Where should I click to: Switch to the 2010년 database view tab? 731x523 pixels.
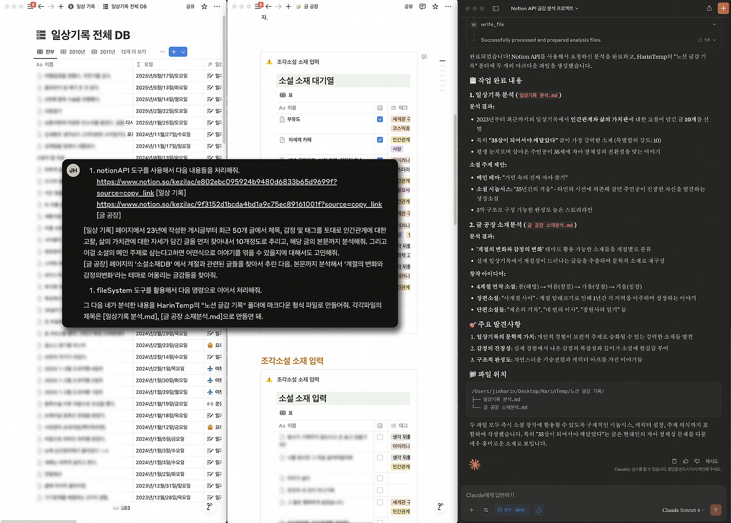click(x=73, y=51)
